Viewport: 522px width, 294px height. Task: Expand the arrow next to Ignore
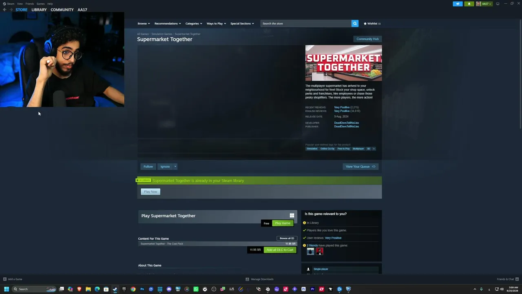pos(175,167)
